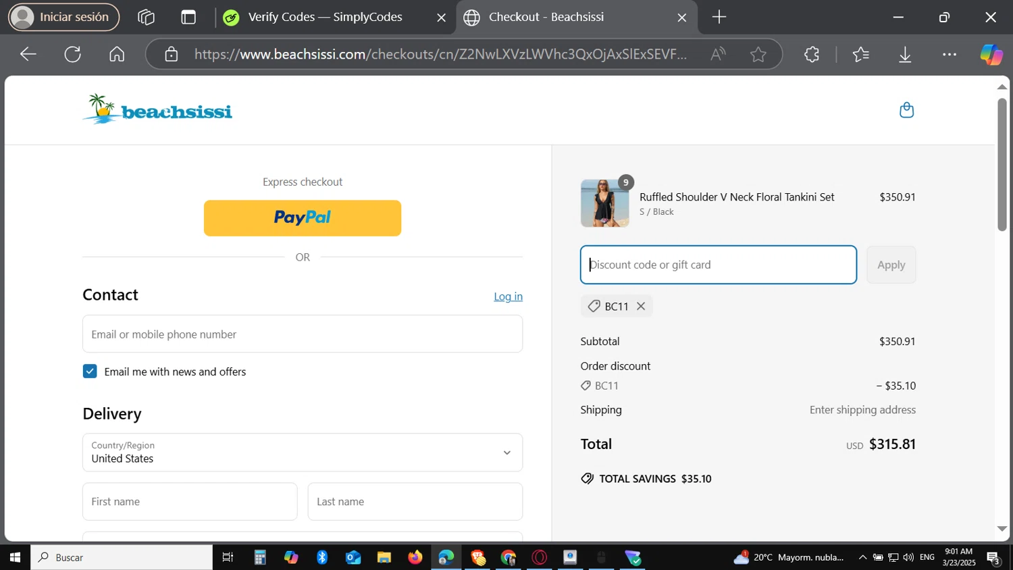The image size is (1013, 570).
Task: Close the Checkout Beachsissi tab
Action: (682, 18)
